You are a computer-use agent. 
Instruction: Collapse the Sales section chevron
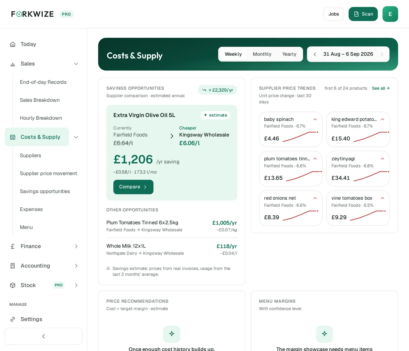[x=76, y=64]
